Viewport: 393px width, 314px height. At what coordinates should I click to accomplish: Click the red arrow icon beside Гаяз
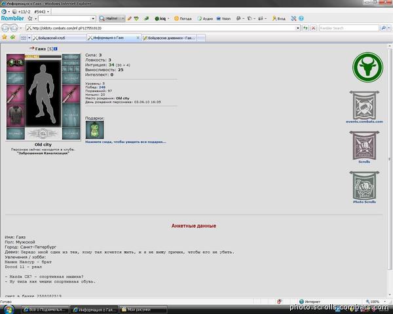point(31,48)
